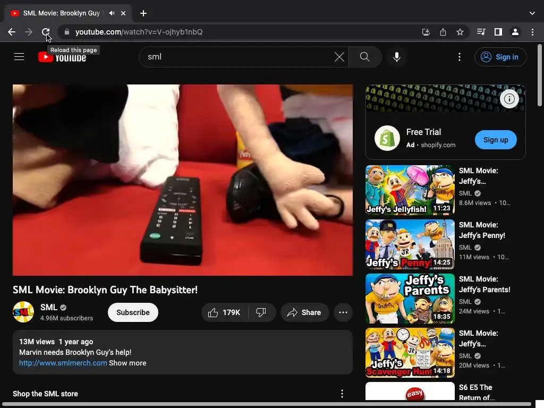The width and height of the screenshot is (544, 408).
Task: Click the vertical page scrollbar
Action: tap(540, 74)
